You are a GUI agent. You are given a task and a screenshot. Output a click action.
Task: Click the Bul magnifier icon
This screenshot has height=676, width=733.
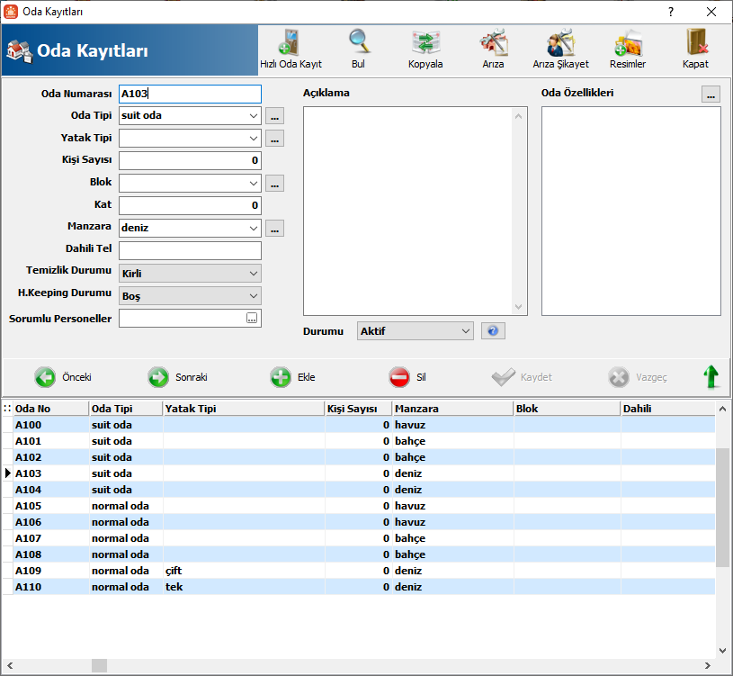click(x=359, y=41)
